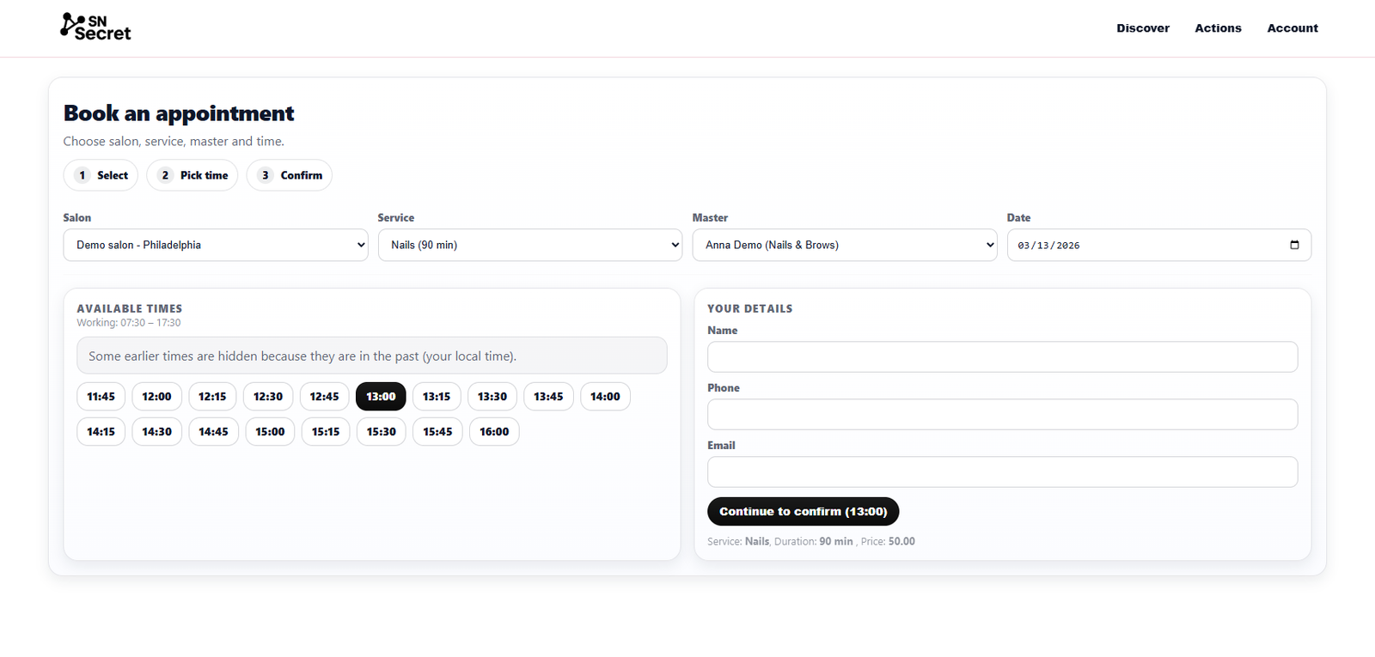Pick the 15:30 time slot
This screenshot has height=657, width=1375.
coord(382,432)
